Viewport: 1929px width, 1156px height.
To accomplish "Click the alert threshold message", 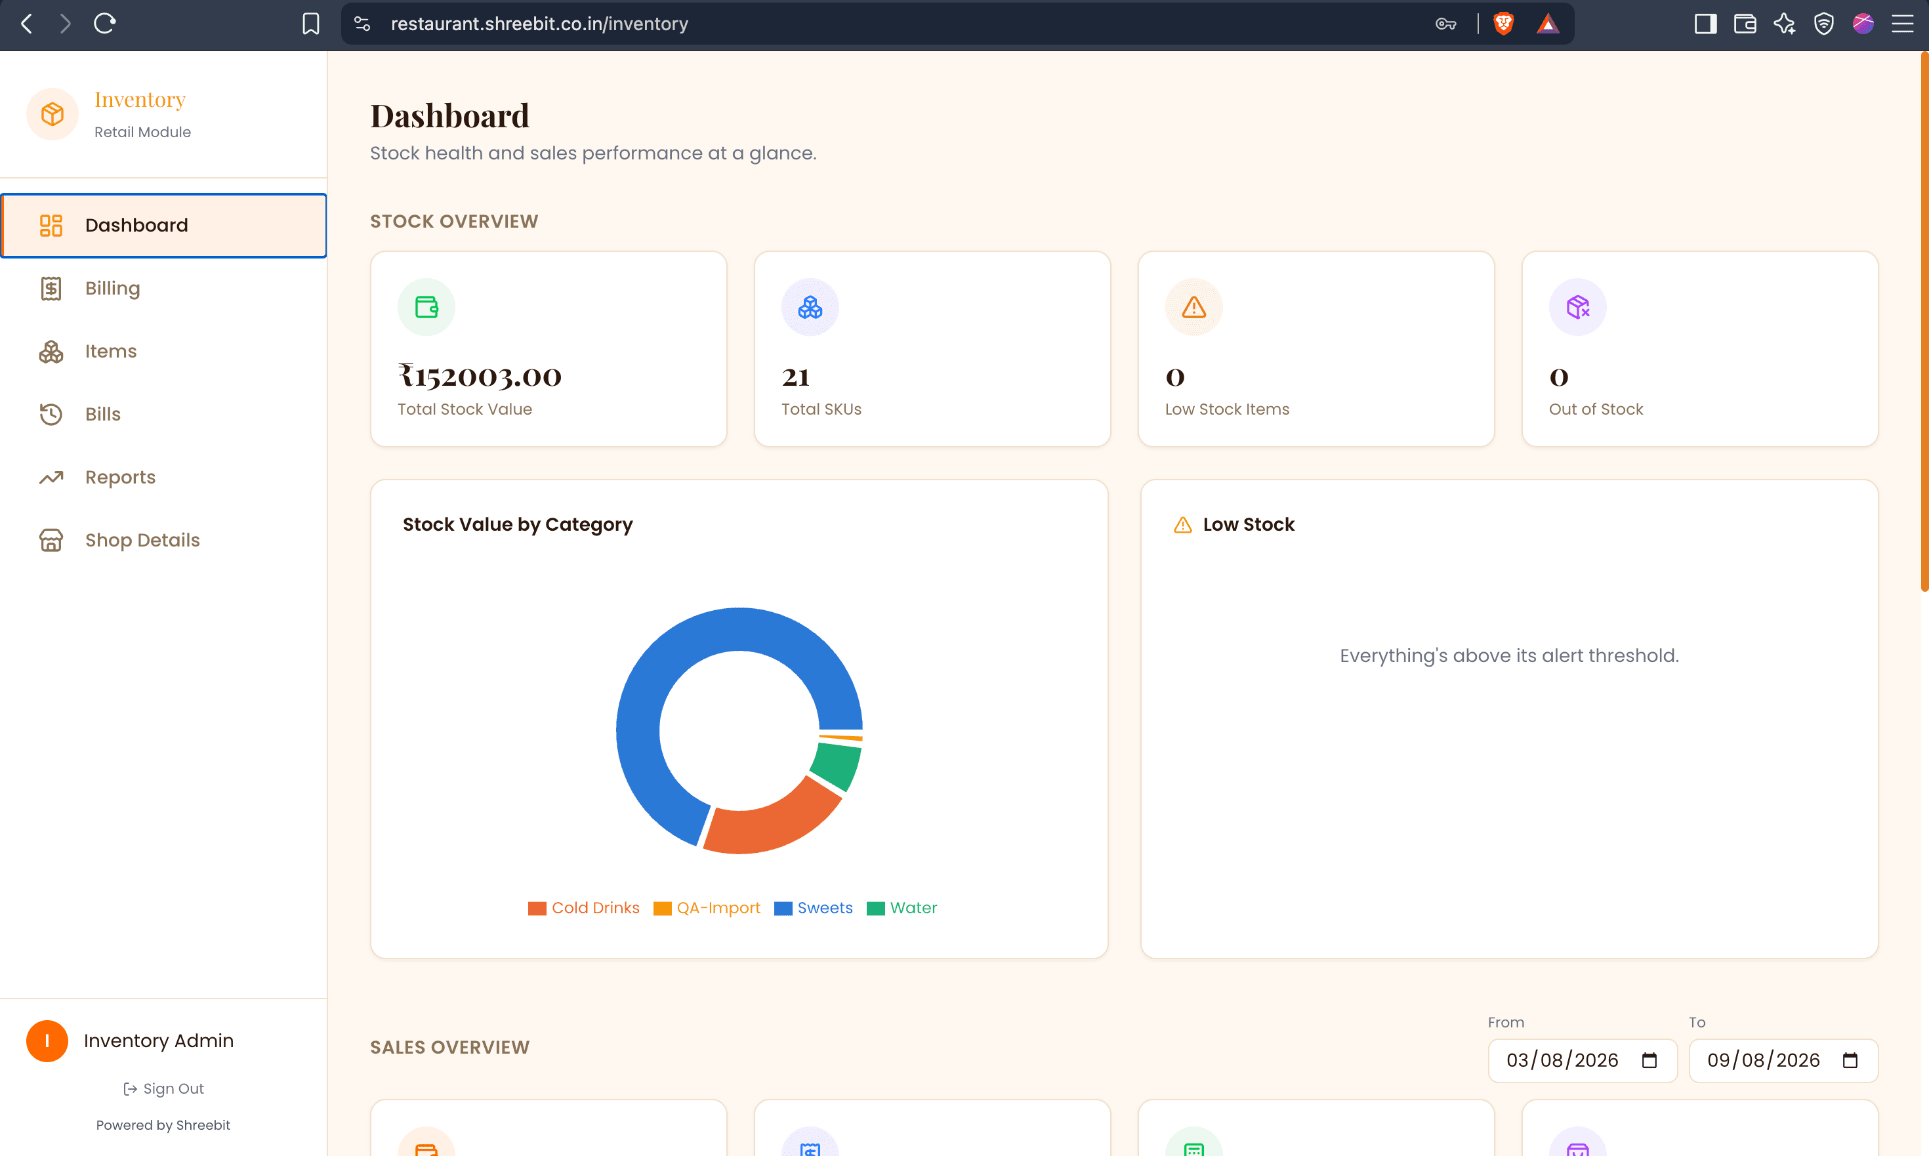I will tap(1509, 656).
